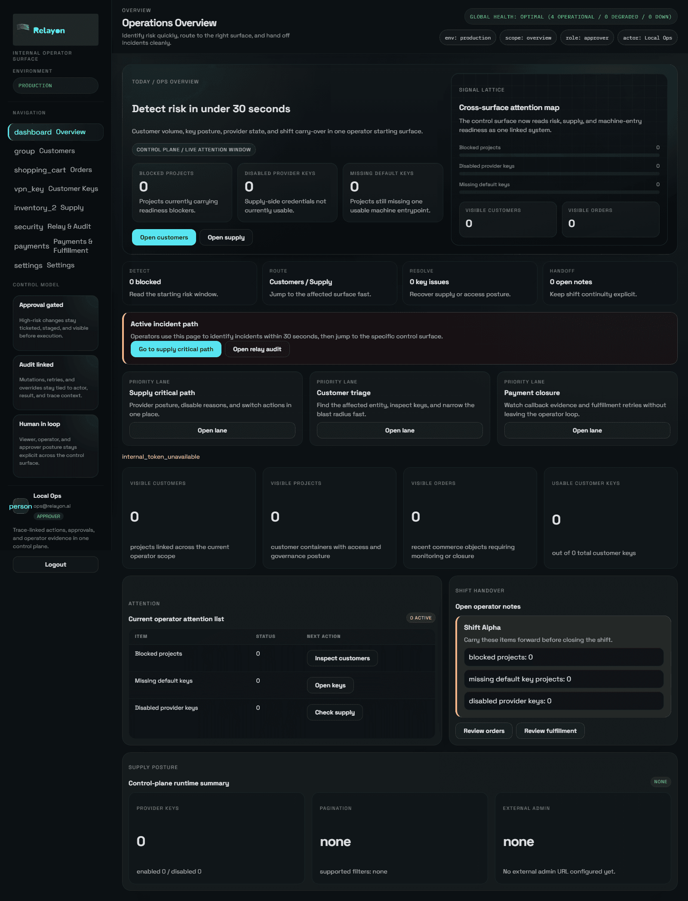The height and width of the screenshot is (901, 688).
Task: Open relay audit from the incident banner
Action: pyautogui.click(x=257, y=349)
